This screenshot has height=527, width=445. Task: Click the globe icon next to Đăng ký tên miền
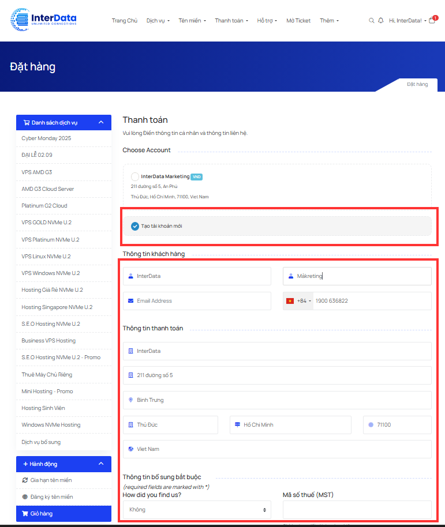tap(25, 497)
